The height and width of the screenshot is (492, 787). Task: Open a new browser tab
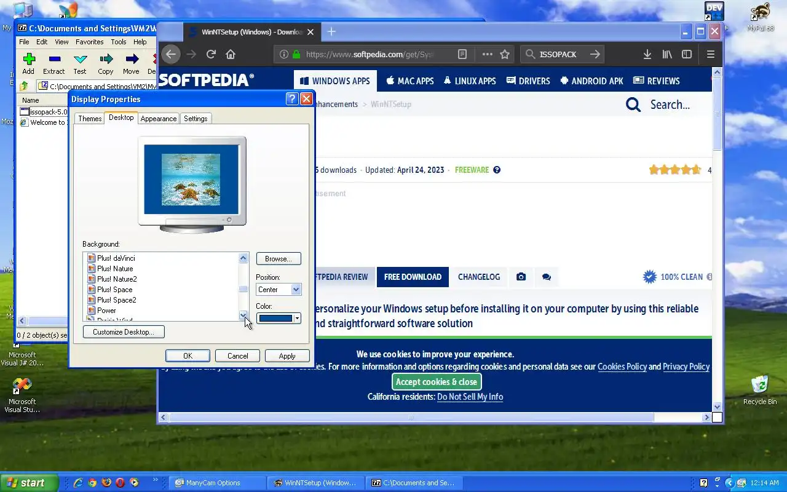[331, 31]
